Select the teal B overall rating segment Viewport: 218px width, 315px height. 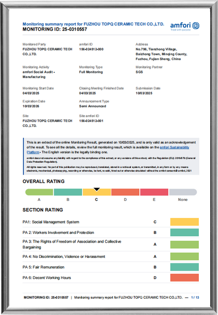pyautogui.click(x=68, y=192)
